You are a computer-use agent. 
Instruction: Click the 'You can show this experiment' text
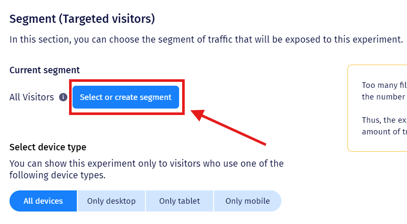(x=146, y=164)
